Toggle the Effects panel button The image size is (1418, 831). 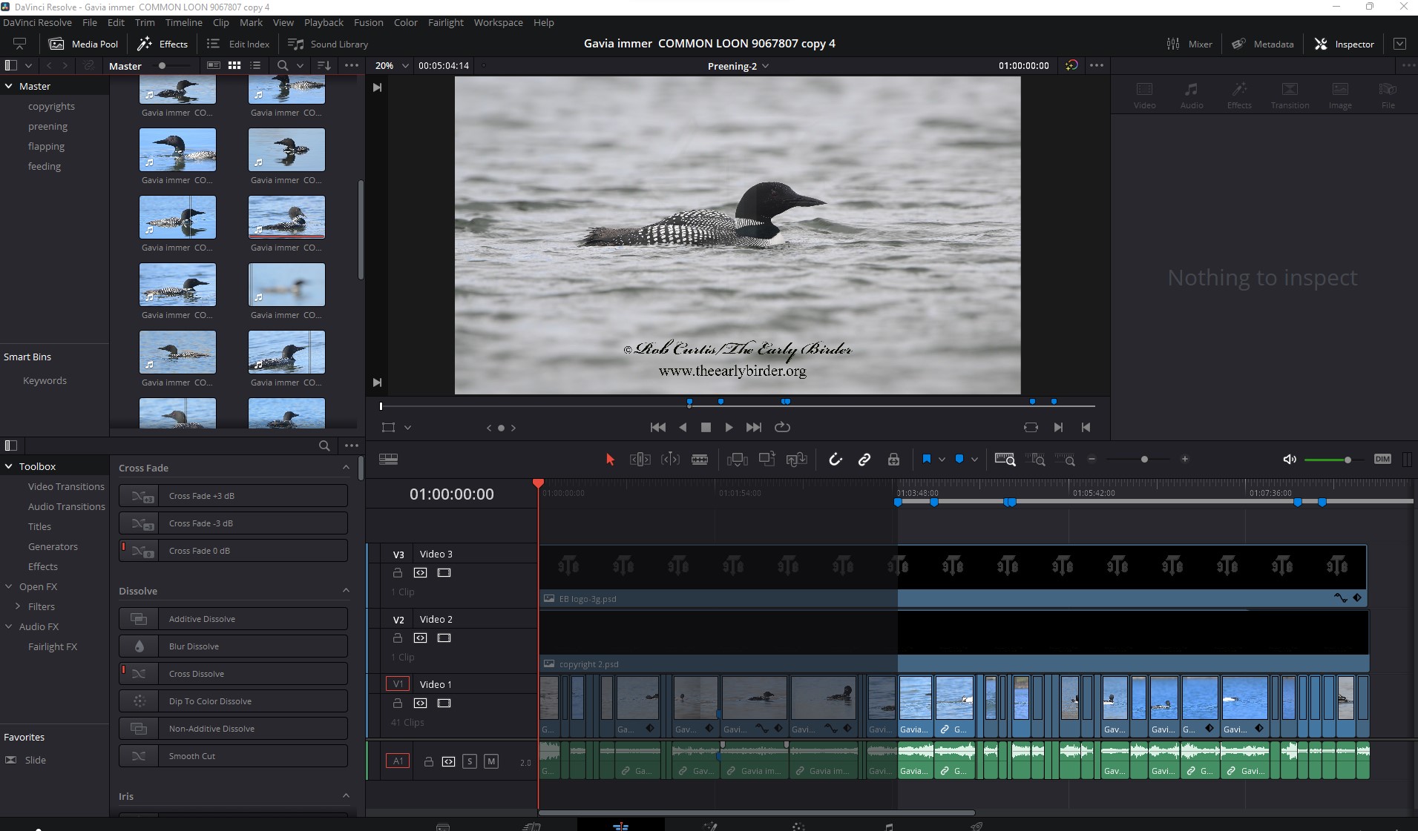(x=163, y=44)
